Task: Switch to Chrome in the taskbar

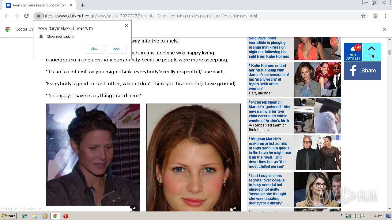Action: pos(55,216)
